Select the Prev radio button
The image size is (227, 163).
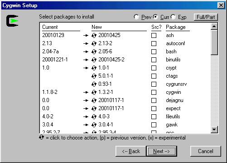click(136, 17)
